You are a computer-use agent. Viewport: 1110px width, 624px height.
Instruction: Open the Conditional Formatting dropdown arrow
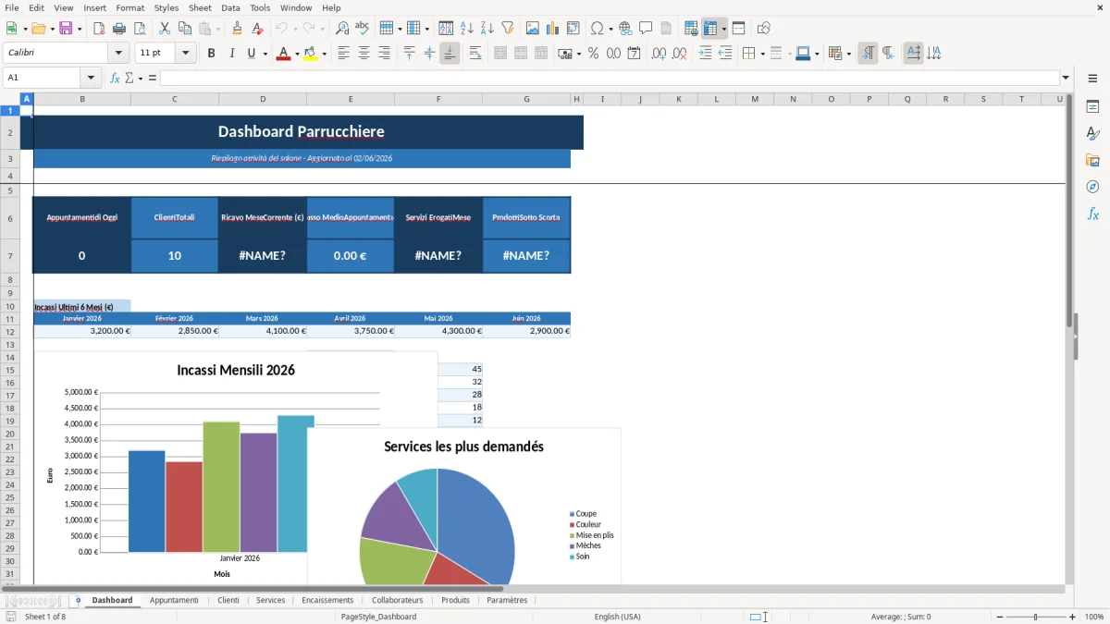point(848,54)
